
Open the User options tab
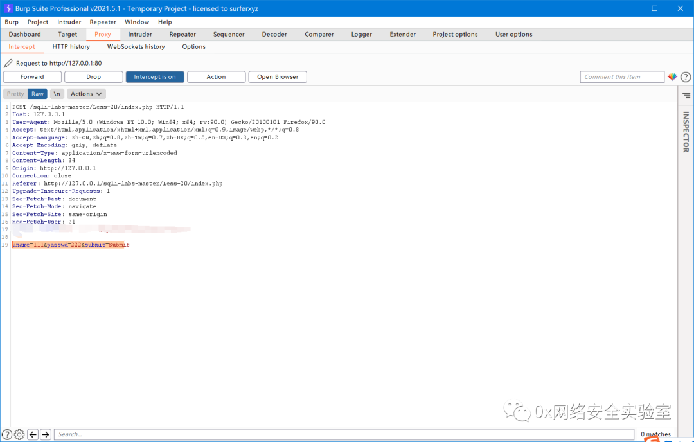(514, 35)
